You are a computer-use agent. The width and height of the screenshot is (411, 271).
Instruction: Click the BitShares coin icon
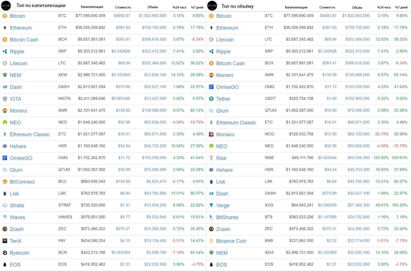click(211, 217)
